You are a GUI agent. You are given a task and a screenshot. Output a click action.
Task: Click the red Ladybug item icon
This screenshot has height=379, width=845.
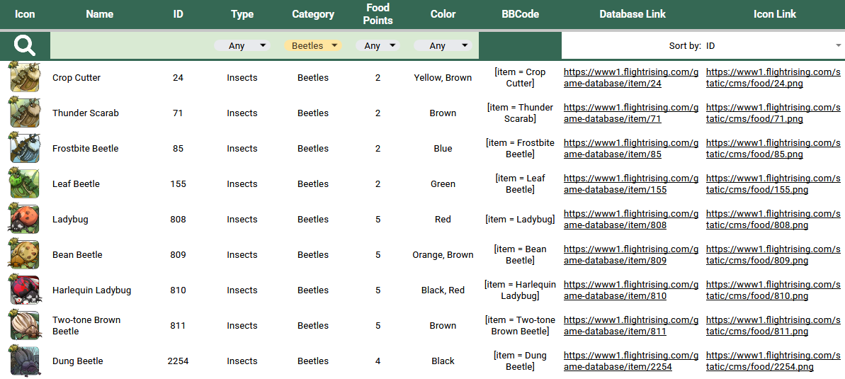[x=24, y=219]
